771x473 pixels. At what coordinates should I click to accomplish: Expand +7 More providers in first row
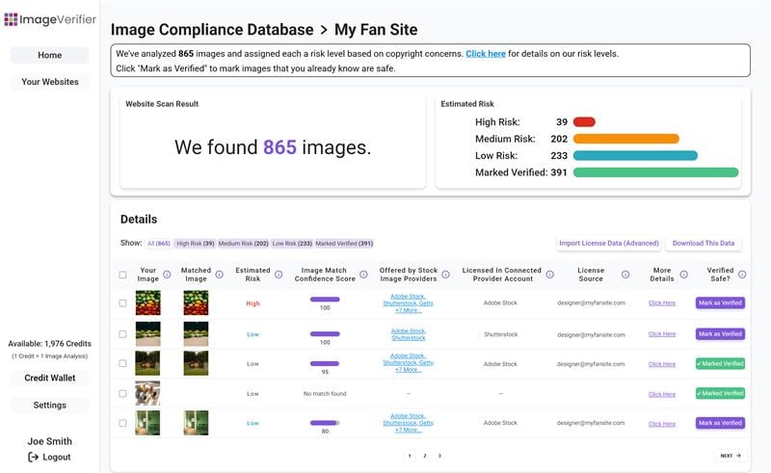[407, 310]
